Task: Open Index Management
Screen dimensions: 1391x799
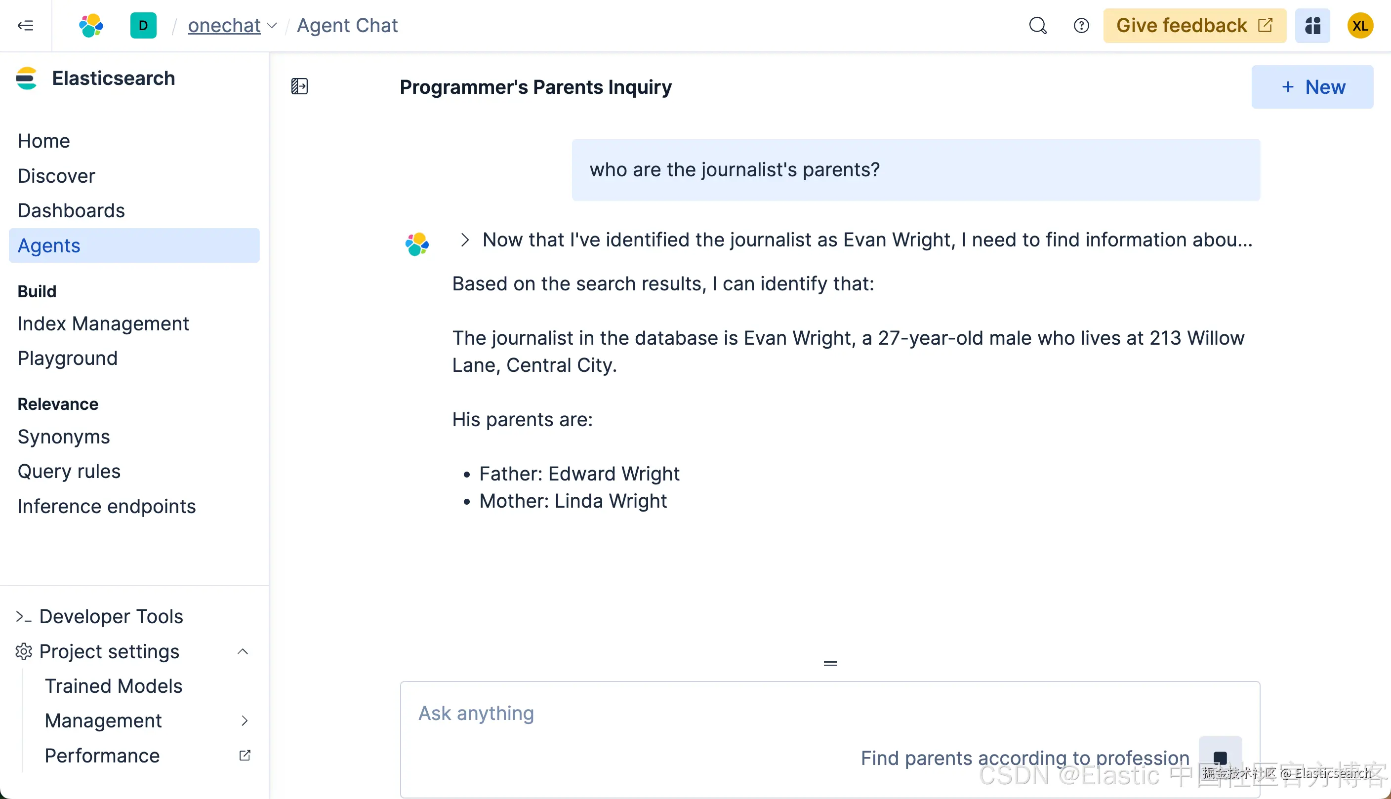Action: [103, 324]
